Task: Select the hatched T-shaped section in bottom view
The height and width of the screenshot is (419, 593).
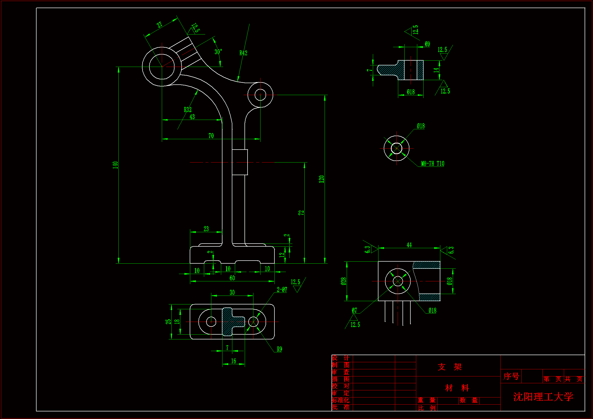Action: 228,322
